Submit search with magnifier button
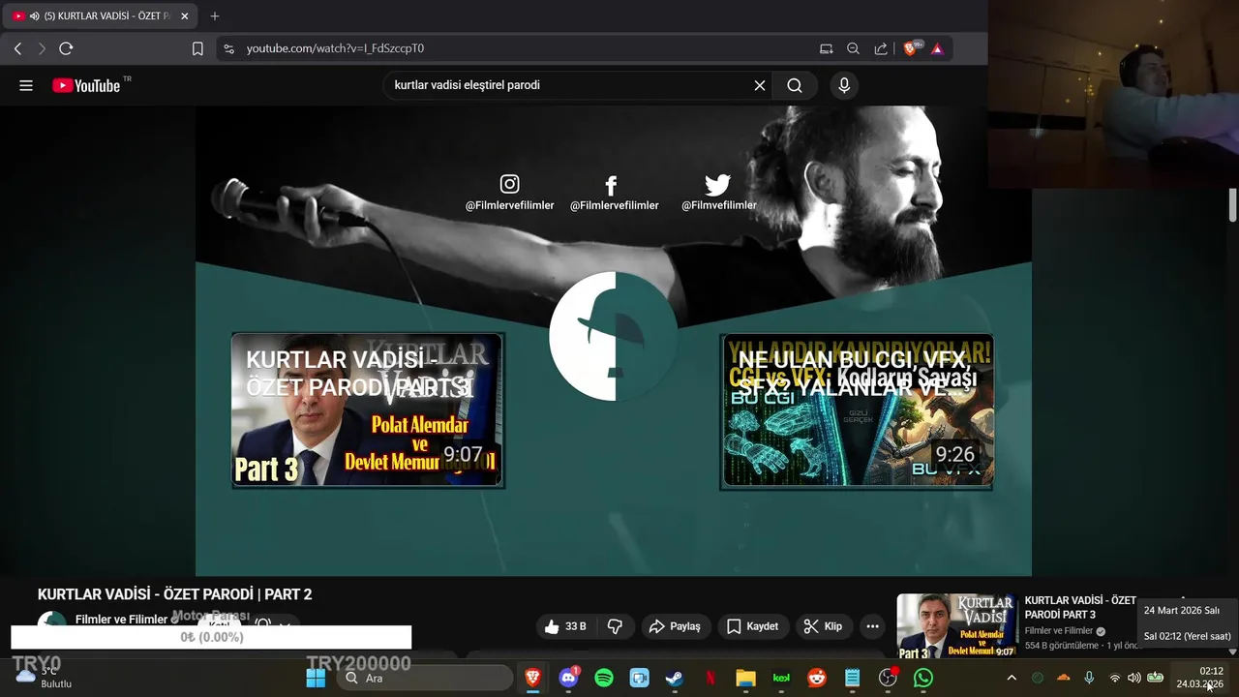This screenshot has height=697, width=1239. point(795,85)
